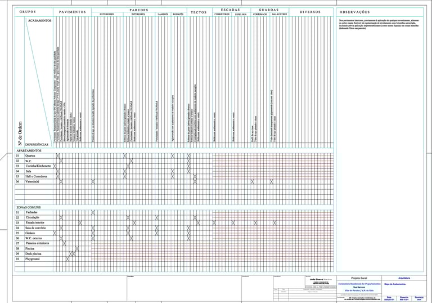The width and height of the screenshot is (432, 303).
Task: Select the EXTERIORES sub-header under Paredes
Action: pyautogui.click(x=107, y=14)
